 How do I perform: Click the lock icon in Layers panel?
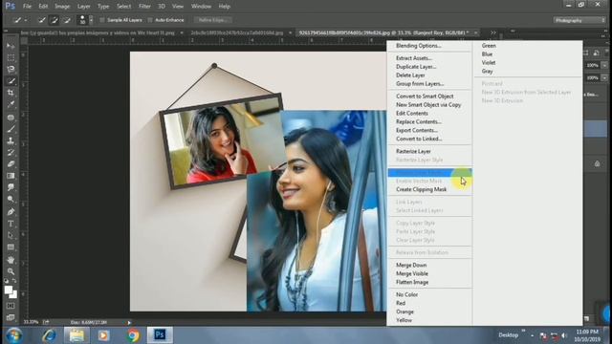(597, 163)
